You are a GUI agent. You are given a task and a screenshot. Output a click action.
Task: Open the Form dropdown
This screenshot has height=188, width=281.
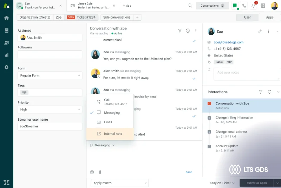[50, 75]
